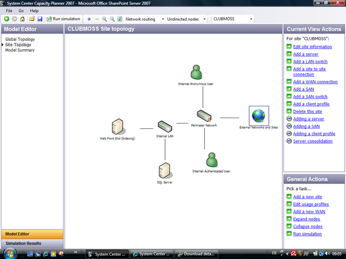The width and height of the screenshot is (346, 259).
Task: Click Run simulation in General Actions
Action: pyautogui.click(x=308, y=234)
